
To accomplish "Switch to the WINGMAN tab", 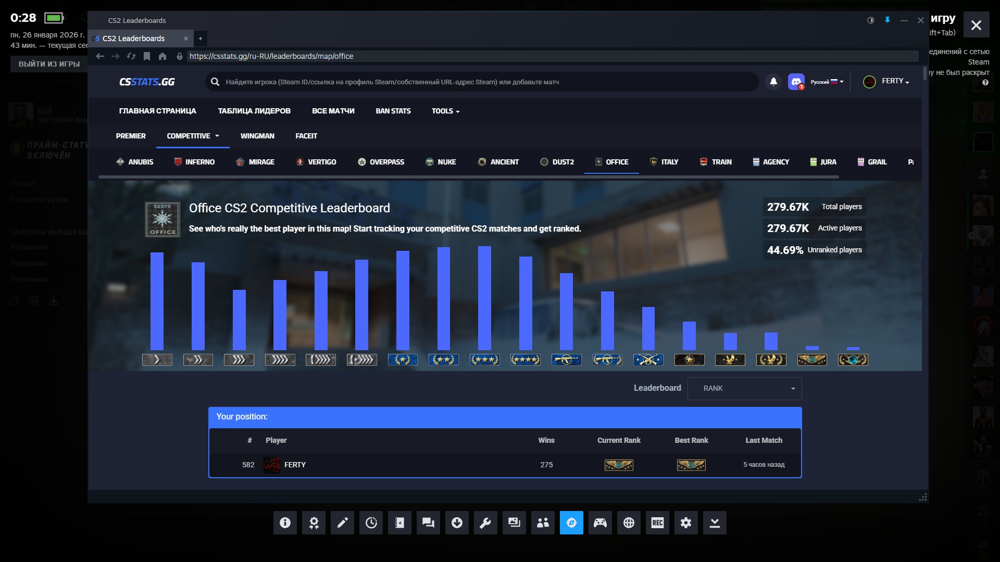I will coord(257,136).
